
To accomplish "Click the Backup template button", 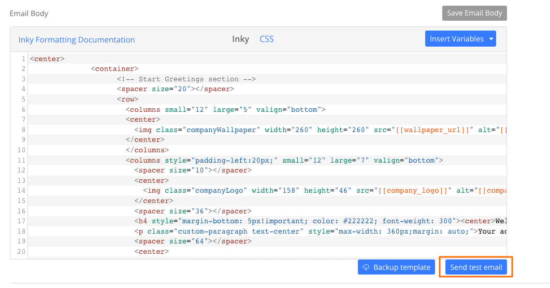I will pos(396,267).
